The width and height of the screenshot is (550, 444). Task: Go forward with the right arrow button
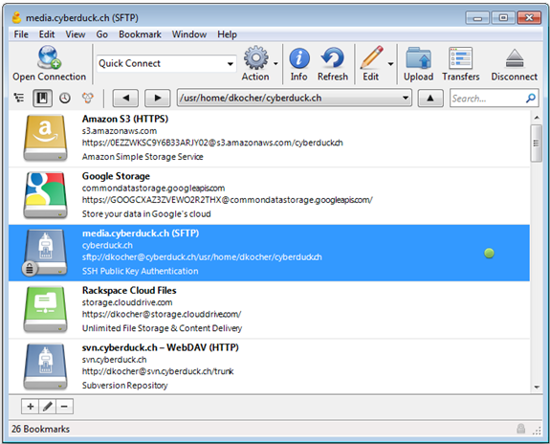pos(158,98)
